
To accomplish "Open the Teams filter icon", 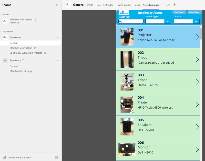I will 57,5.
